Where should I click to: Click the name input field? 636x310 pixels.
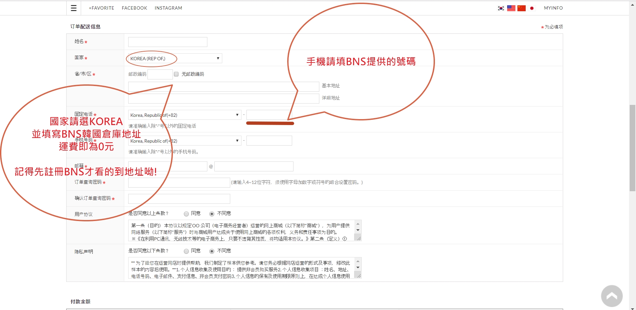click(168, 42)
